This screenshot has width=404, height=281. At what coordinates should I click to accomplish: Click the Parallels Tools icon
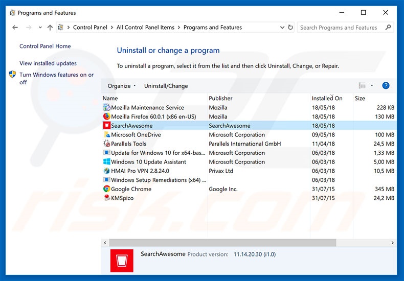[107, 144]
